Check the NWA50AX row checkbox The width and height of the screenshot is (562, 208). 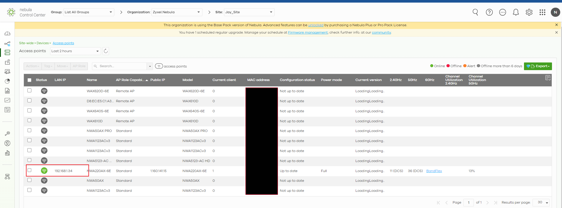[29, 180]
